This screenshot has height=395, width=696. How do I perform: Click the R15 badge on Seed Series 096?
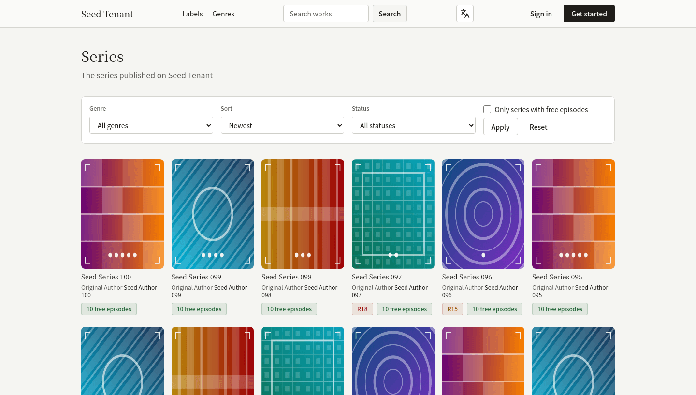point(452,309)
